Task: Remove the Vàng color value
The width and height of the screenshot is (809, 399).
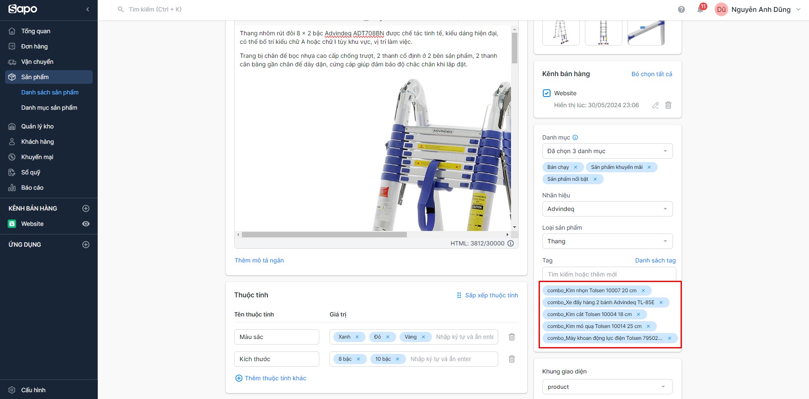Action: 423,337
